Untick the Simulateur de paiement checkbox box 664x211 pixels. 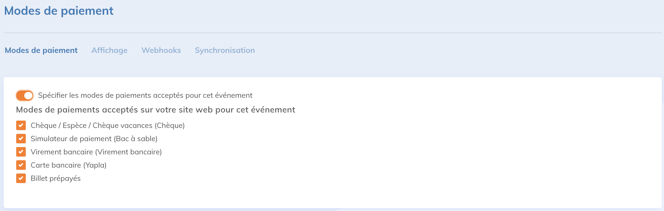point(21,139)
